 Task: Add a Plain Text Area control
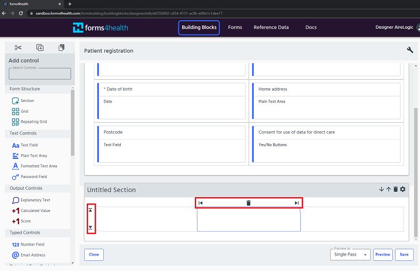29,156
